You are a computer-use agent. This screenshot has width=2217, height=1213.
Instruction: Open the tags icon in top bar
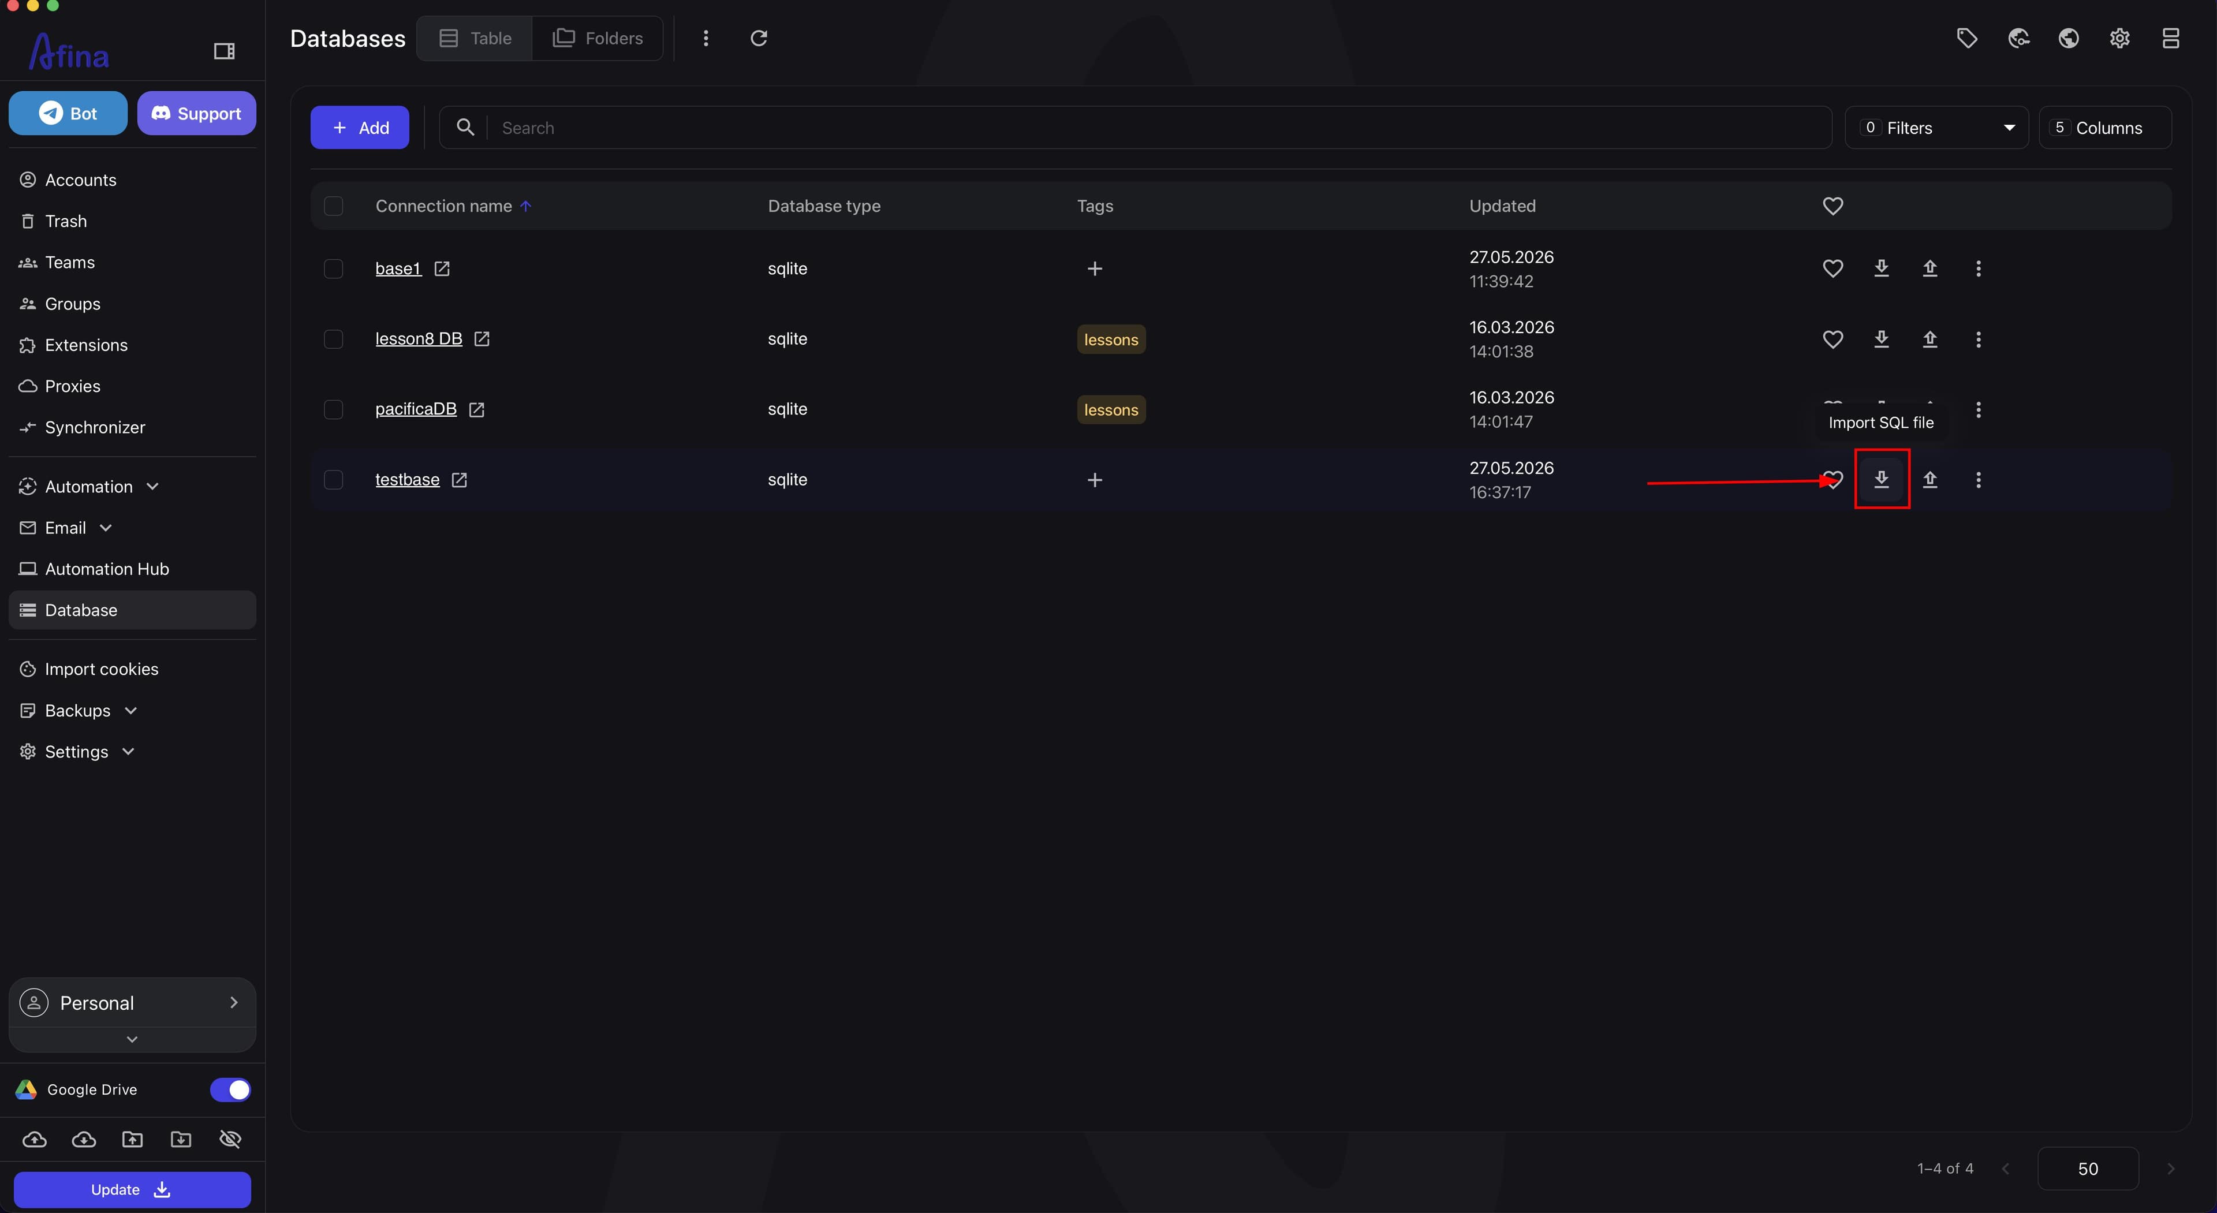pos(1966,38)
